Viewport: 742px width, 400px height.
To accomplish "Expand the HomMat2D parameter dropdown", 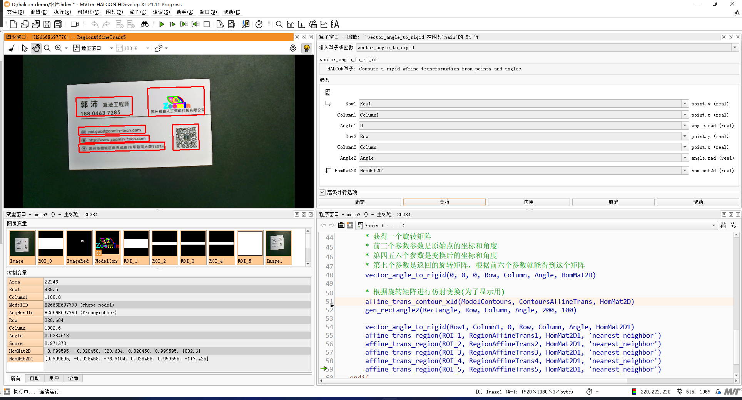I will [x=685, y=171].
